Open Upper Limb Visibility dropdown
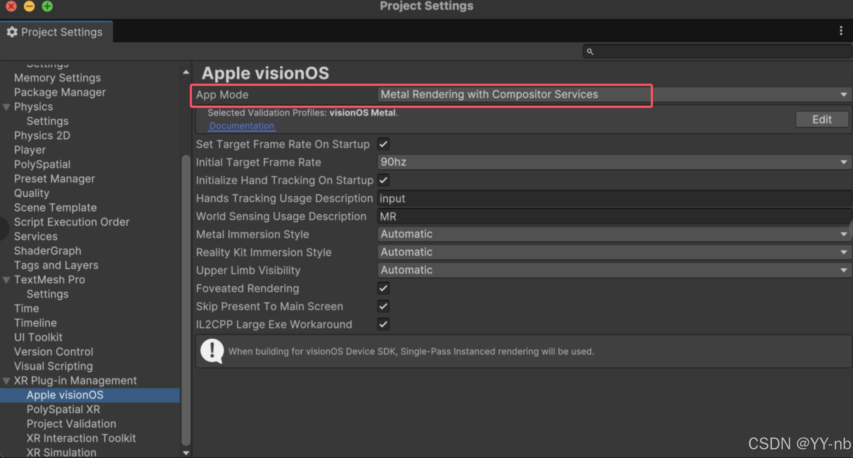Image resolution: width=853 pixels, height=458 pixels. [614, 270]
